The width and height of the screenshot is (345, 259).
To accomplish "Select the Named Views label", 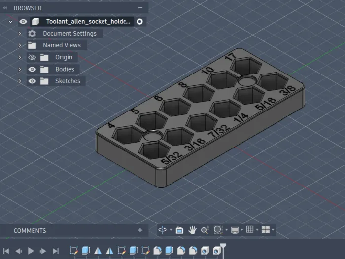I will click(62, 45).
